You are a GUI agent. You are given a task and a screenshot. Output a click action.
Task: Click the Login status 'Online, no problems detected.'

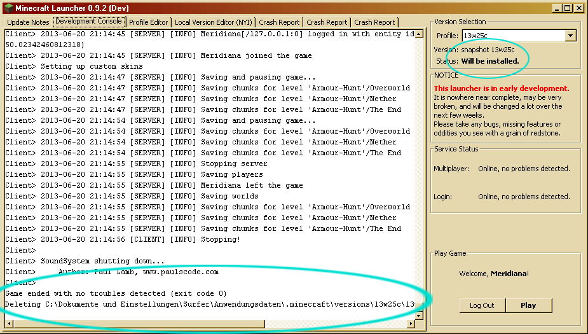click(524, 197)
